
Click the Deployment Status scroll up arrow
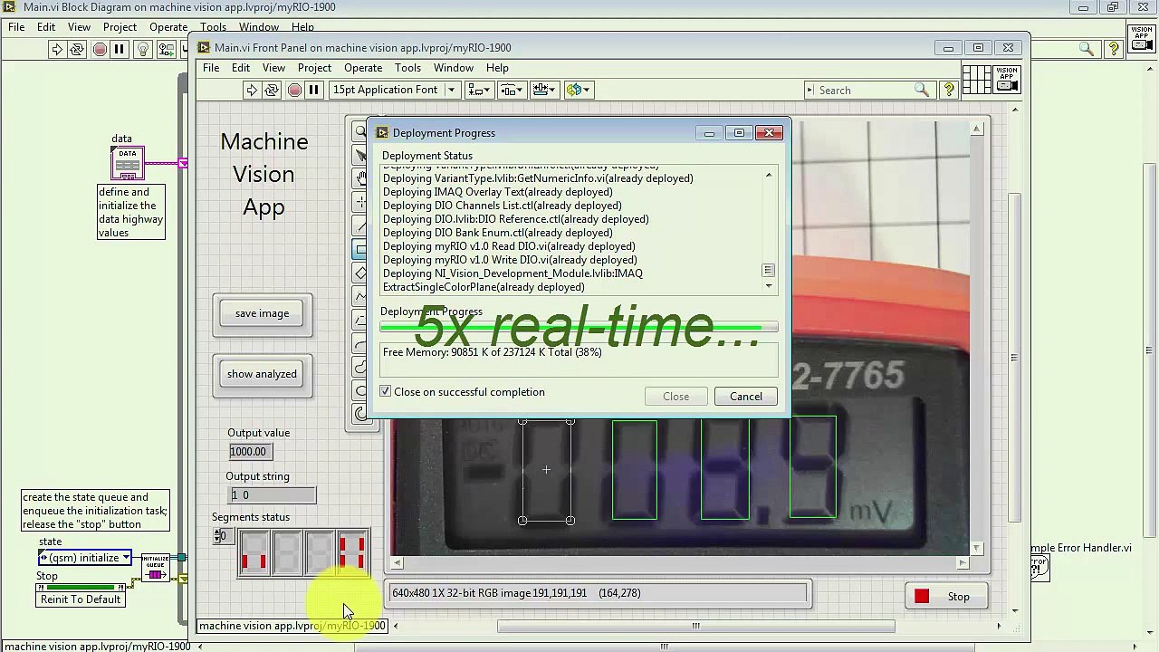769,176
